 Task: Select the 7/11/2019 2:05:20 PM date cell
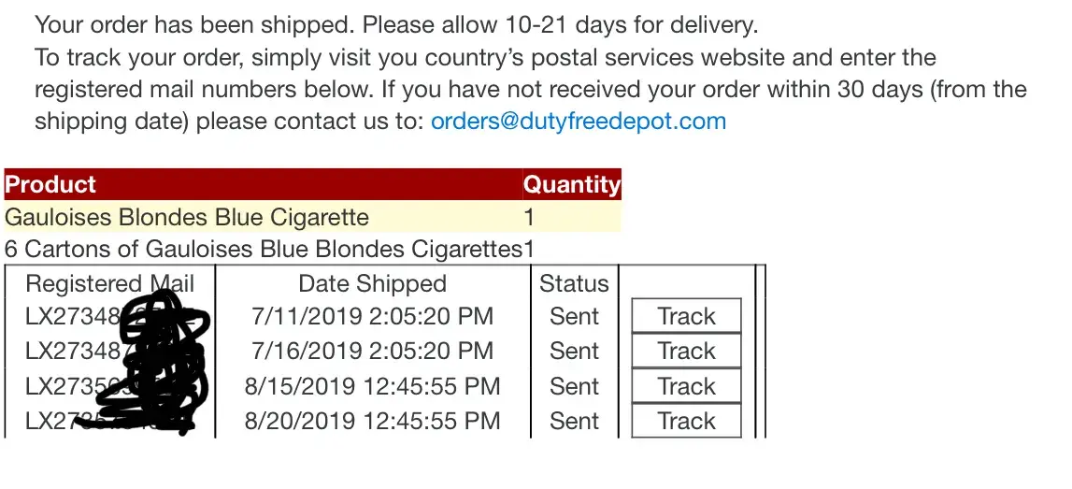pos(372,317)
